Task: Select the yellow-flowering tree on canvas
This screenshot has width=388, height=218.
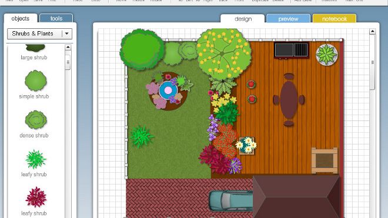Action: click(x=224, y=53)
